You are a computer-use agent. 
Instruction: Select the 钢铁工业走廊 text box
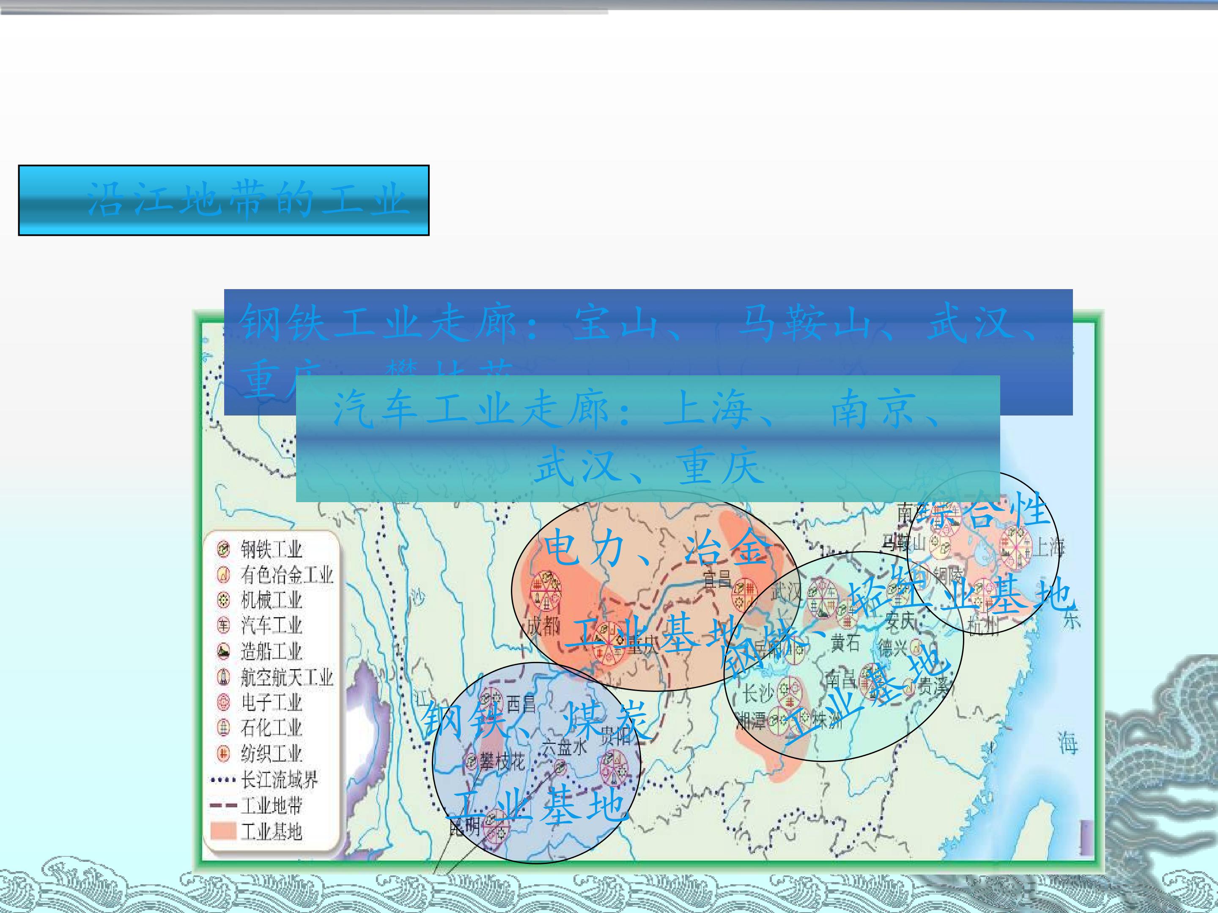[x=648, y=352]
